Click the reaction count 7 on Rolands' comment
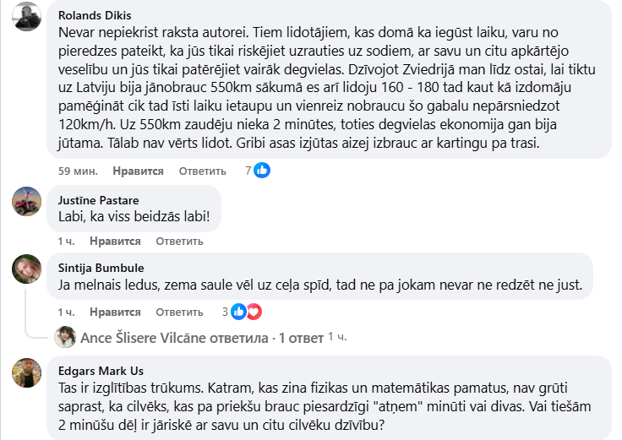Image resolution: width=622 pixels, height=440 pixels. 248,171
